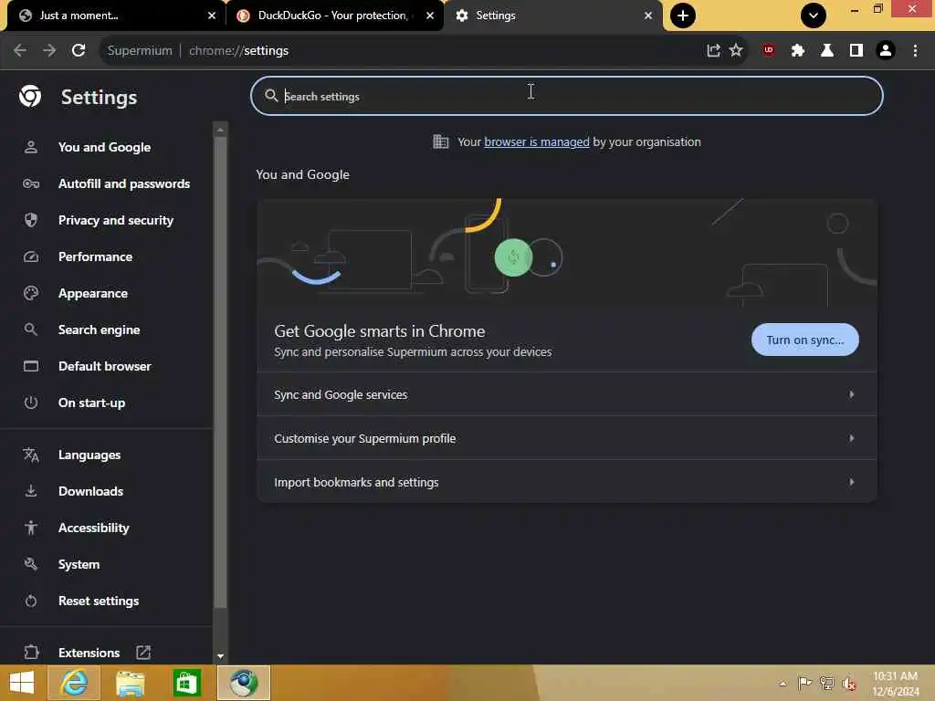
Task: Toggle the side panel icon
Action: (856, 51)
